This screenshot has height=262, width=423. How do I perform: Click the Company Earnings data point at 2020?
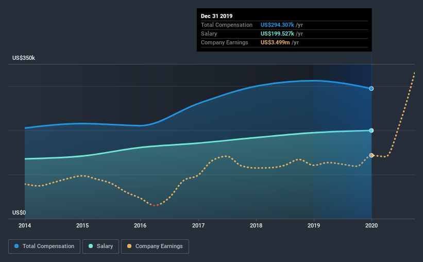coord(371,155)
